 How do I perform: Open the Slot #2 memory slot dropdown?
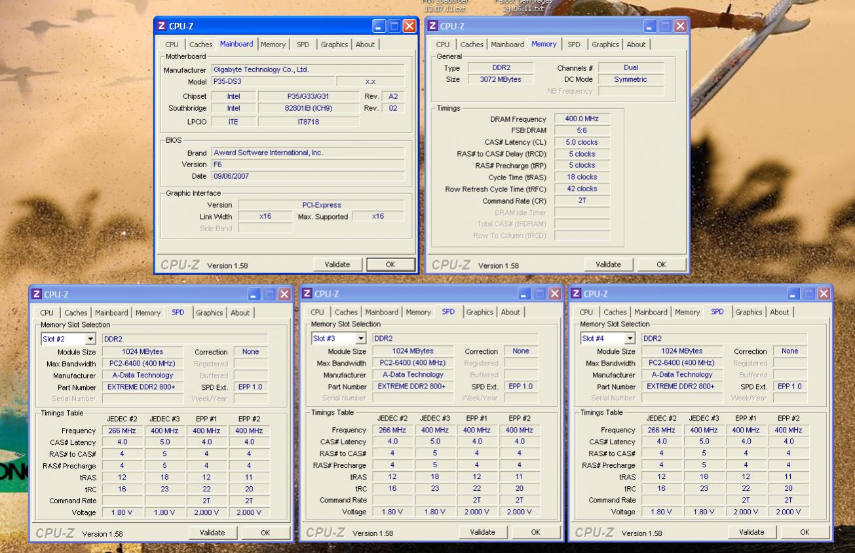coord(90,339)
